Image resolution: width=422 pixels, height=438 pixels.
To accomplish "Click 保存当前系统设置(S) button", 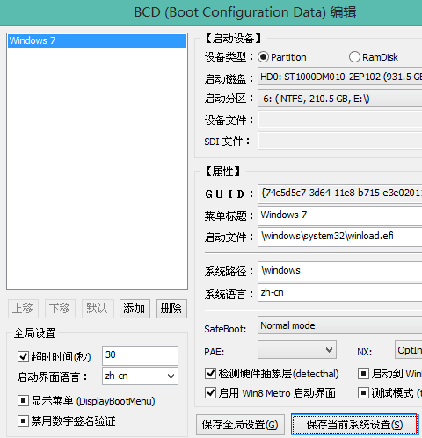I will (354, 425).
